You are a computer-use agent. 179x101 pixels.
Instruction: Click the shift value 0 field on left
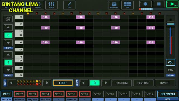click(8, 35)
